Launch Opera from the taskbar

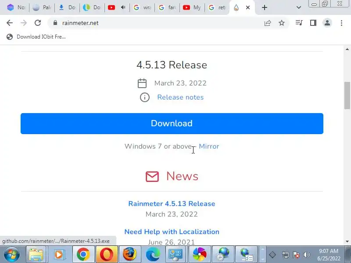click(x=107, y=255)
